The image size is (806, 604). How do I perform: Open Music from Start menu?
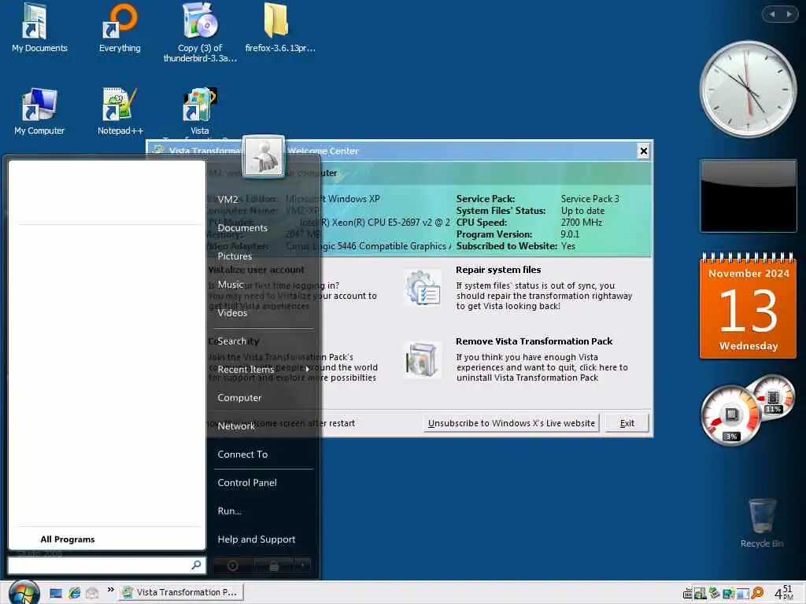pyautogui.click(x=231, y=284)
